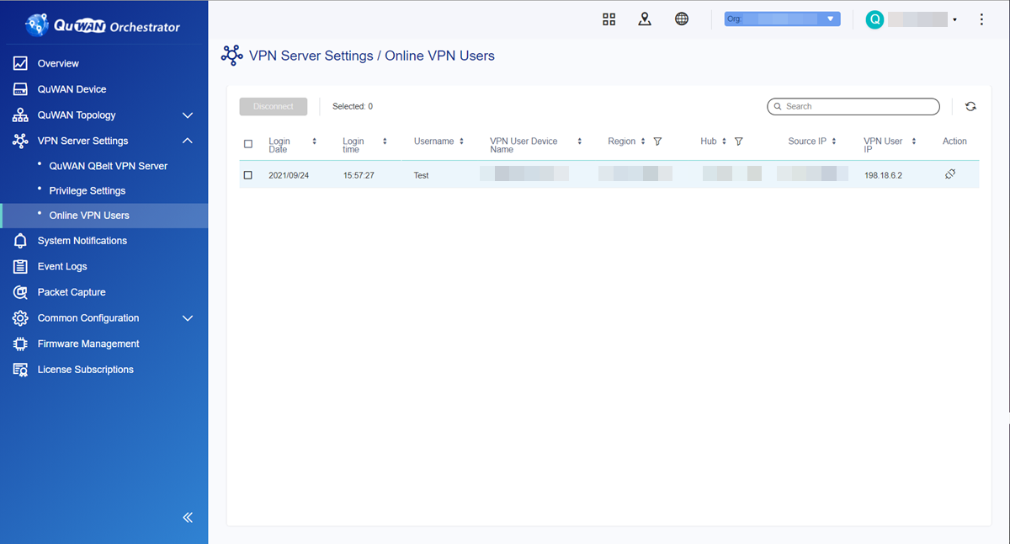
Task: Collapse the sidebar with double-chevron icon
Action: click(188, 518)
